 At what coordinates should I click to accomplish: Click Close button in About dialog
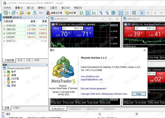tap(139, 94)
